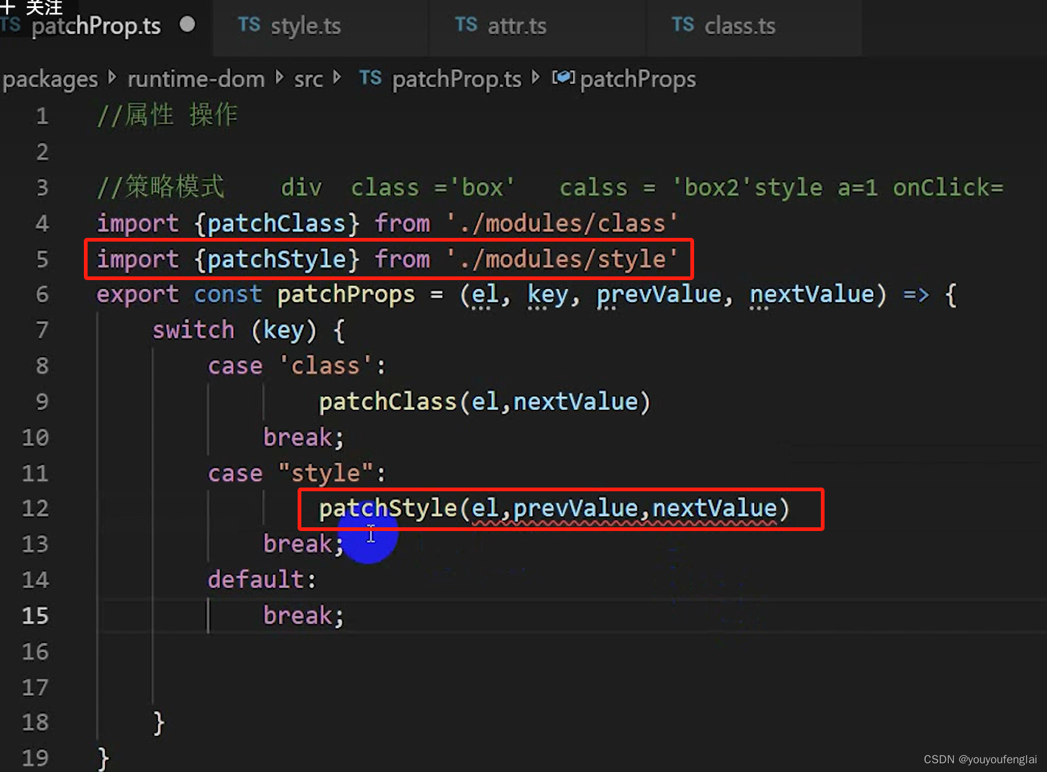The image size is (1047, 772).
Task: Click the './modules/class' import path
Action: pyautogui.click(x=562, y=224)
